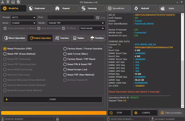The width and height of the screenshot is (185, 121).
Task: Open the Flasher section
Action: [79, 38]
